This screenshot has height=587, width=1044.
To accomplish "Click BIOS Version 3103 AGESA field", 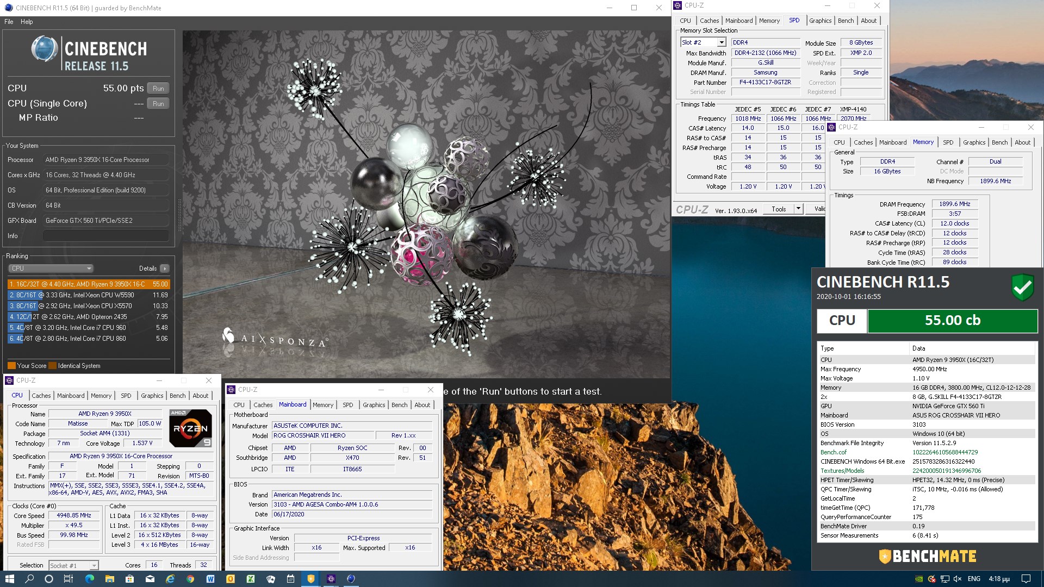I will point(352,504).
